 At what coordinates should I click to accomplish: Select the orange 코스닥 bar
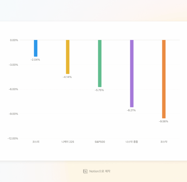(x=164, y=79)
